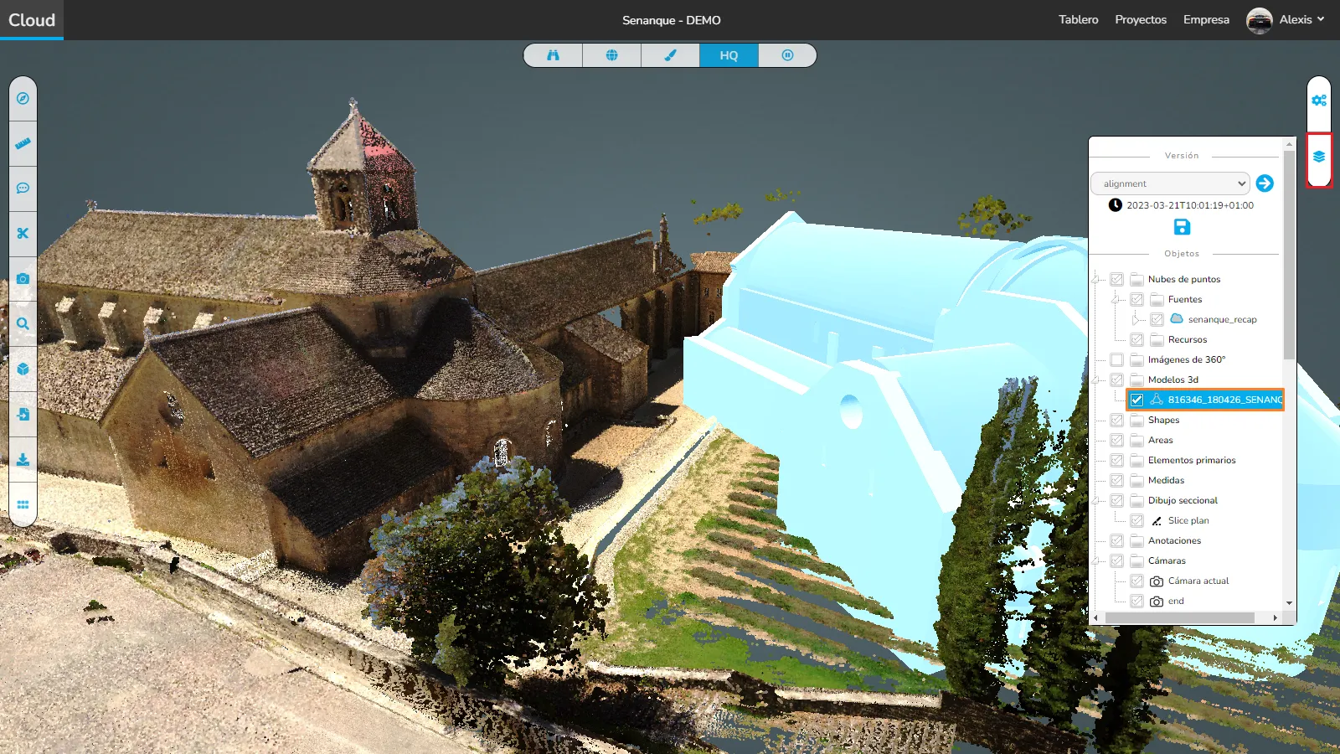Collapse the Dibujo seccional tree node
Image resolution: width=1340 pixels, height=754 pixels.
pyautogui.click(x=1096, y=500)
